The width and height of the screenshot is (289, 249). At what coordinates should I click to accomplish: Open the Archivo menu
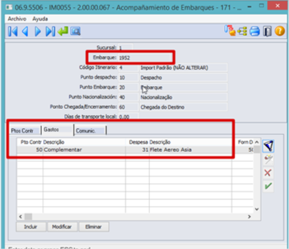tap(17, 19)
